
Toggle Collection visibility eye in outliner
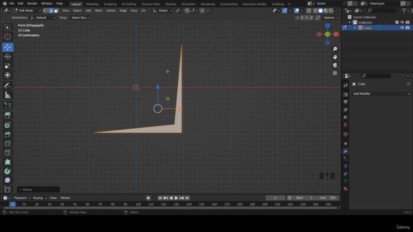(x=402, y=23)
